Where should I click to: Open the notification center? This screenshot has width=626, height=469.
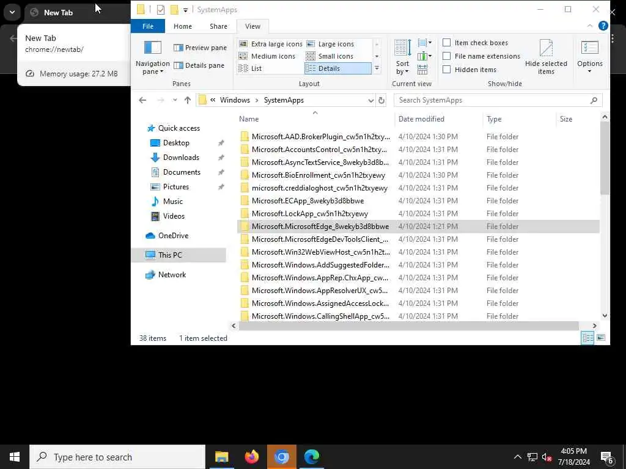[607, 457]
